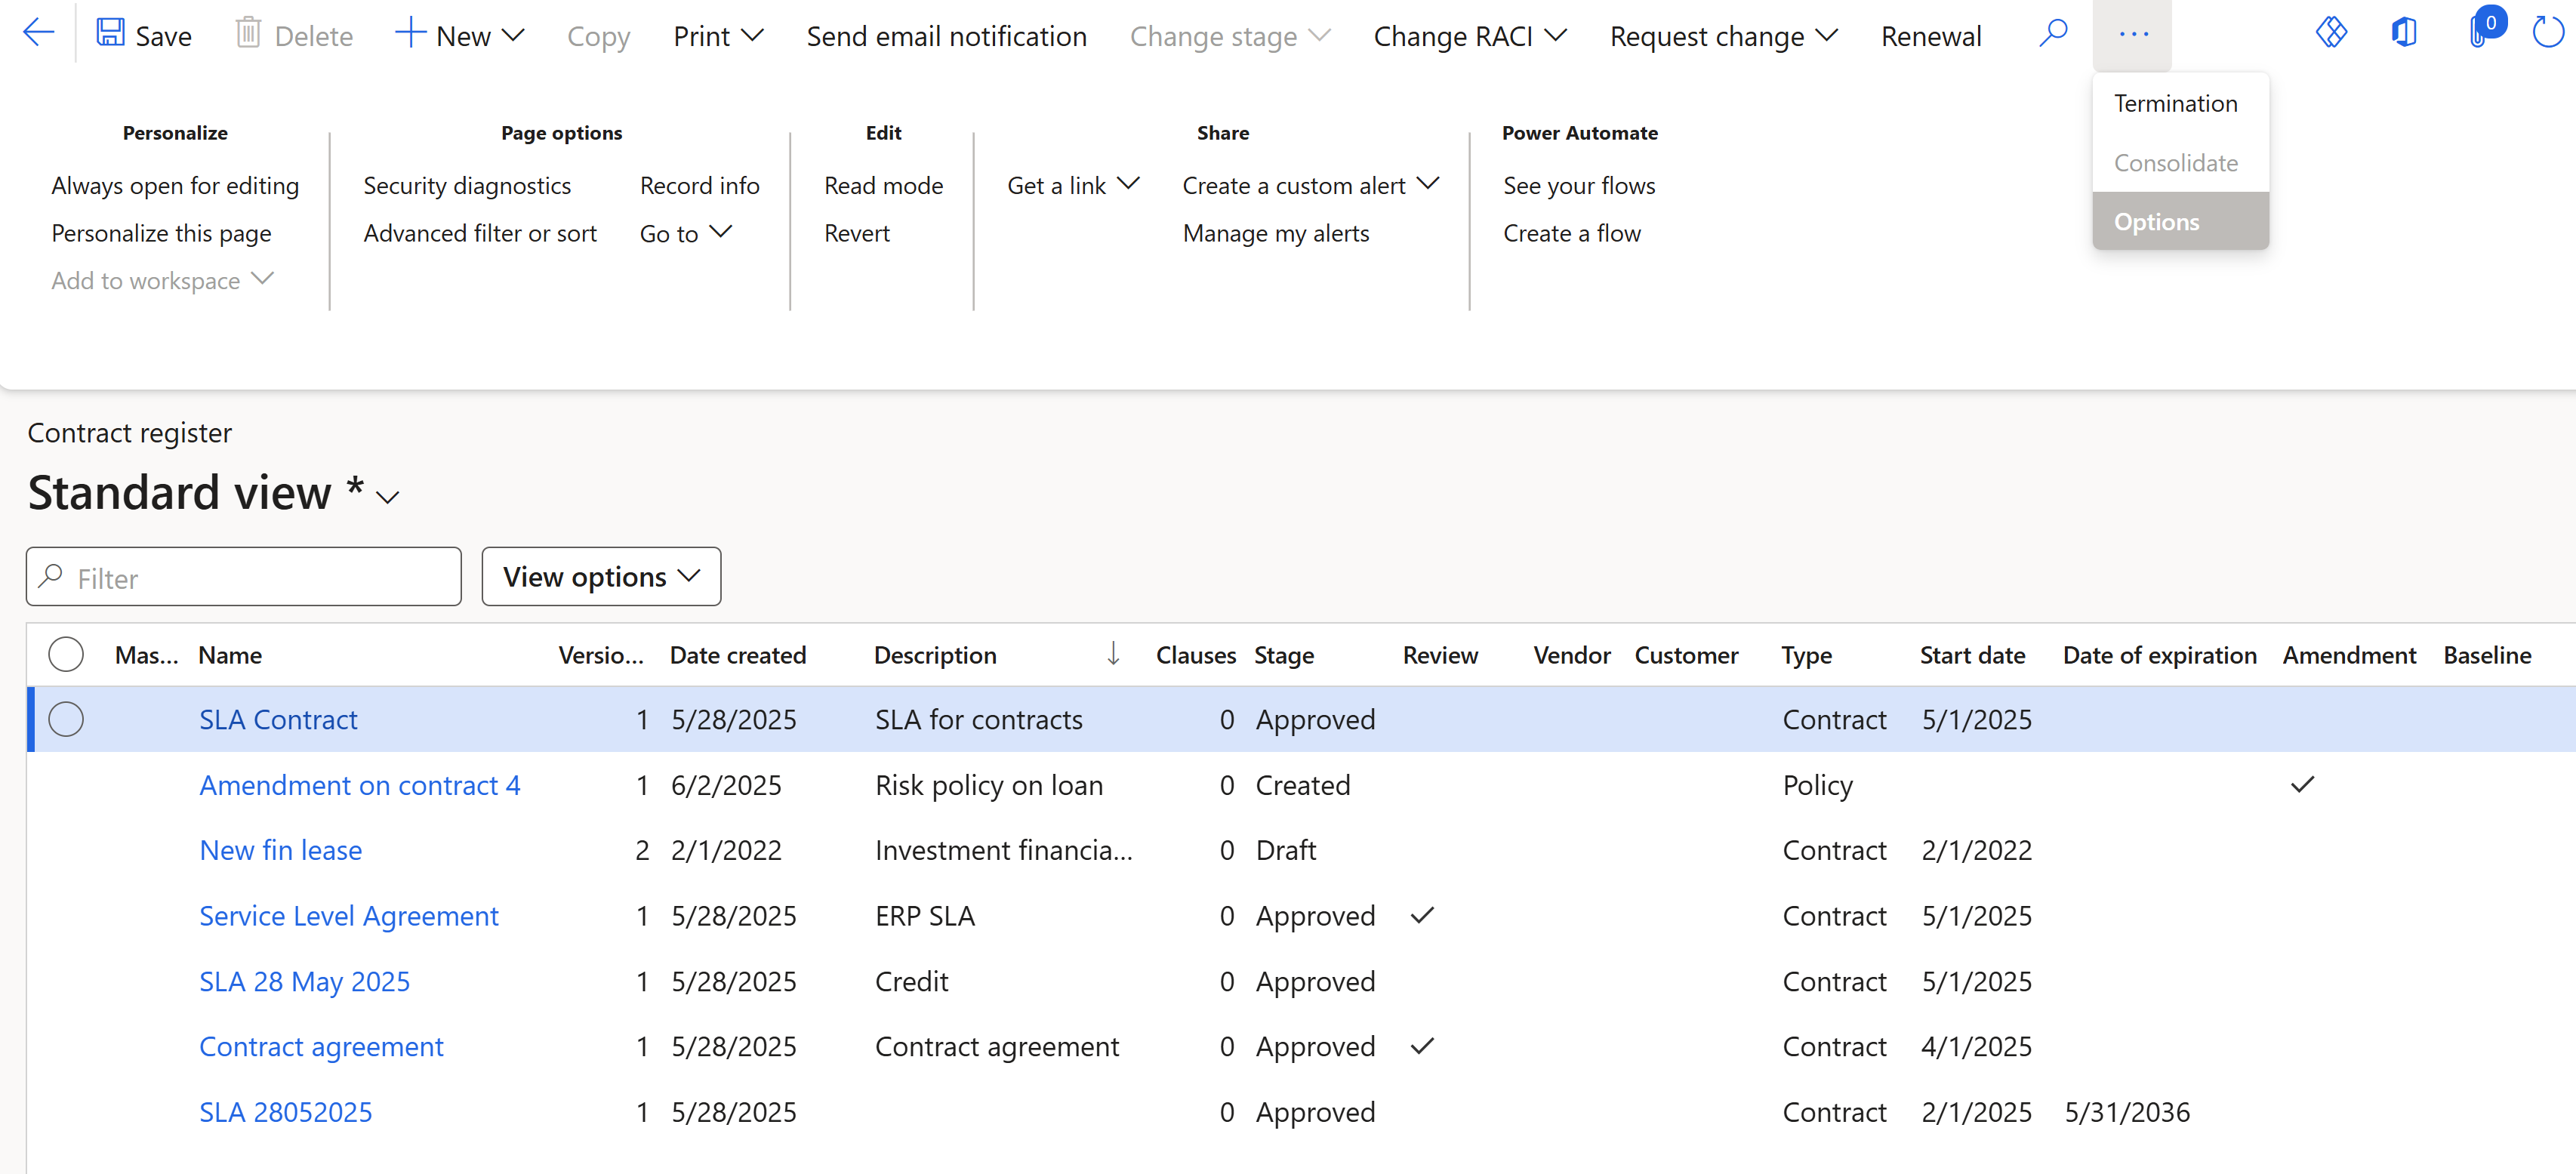Viewport: 2576px width, 1174px height.
Task: Click the search magnifier icon in toolbar
Action: click(2053, 34)
